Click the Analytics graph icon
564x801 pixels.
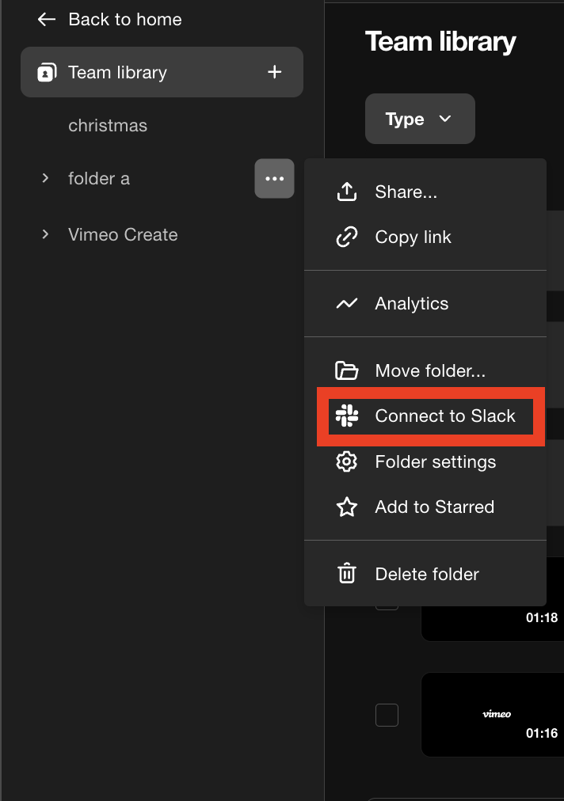[x=346, y=304]
